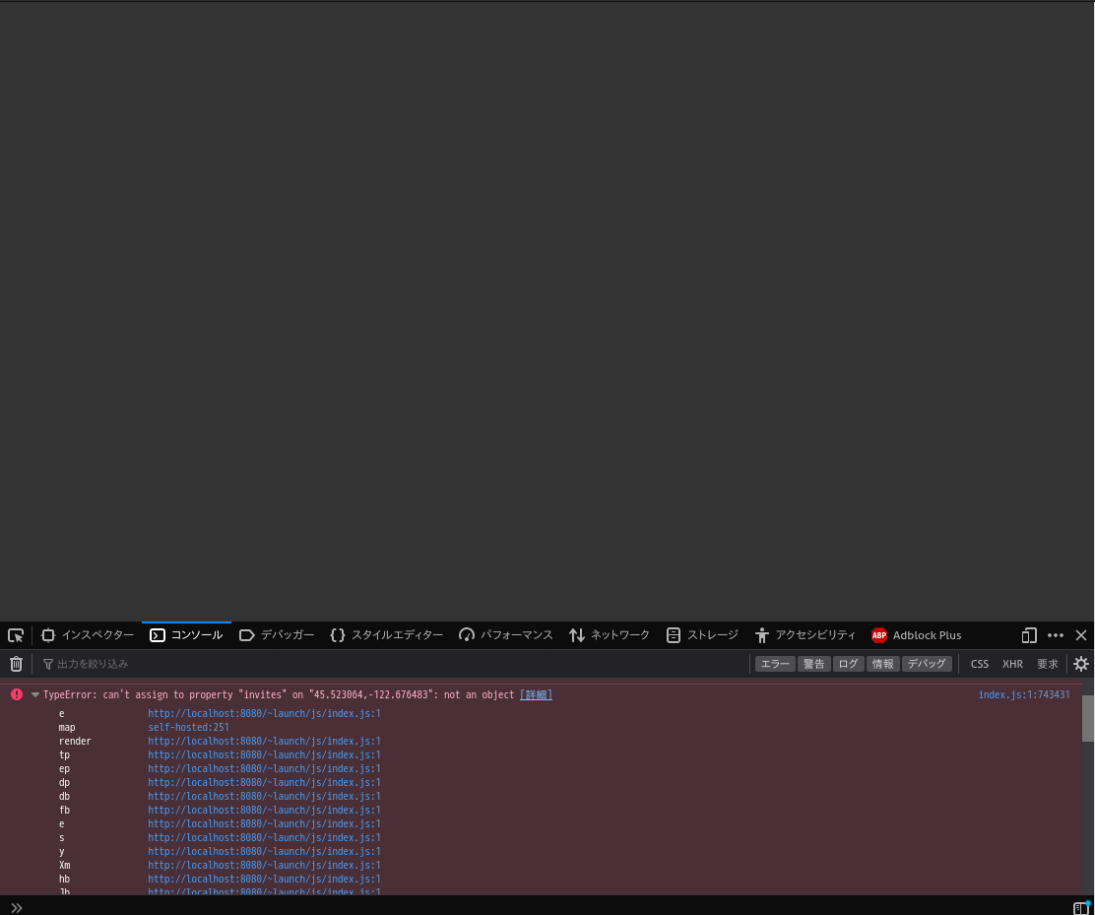This screenshot has width=1095, height=915.
Task: Open DevTools settings gear
Action: click(1080, 663)
